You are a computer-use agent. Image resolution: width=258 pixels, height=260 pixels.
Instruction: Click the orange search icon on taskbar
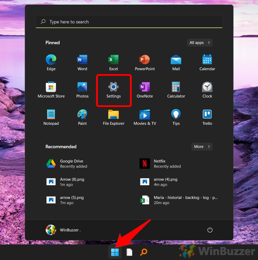point(144,252)
